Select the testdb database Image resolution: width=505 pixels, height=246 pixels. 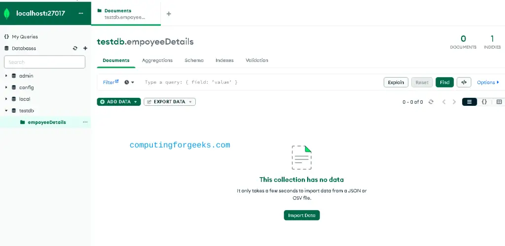27,111
